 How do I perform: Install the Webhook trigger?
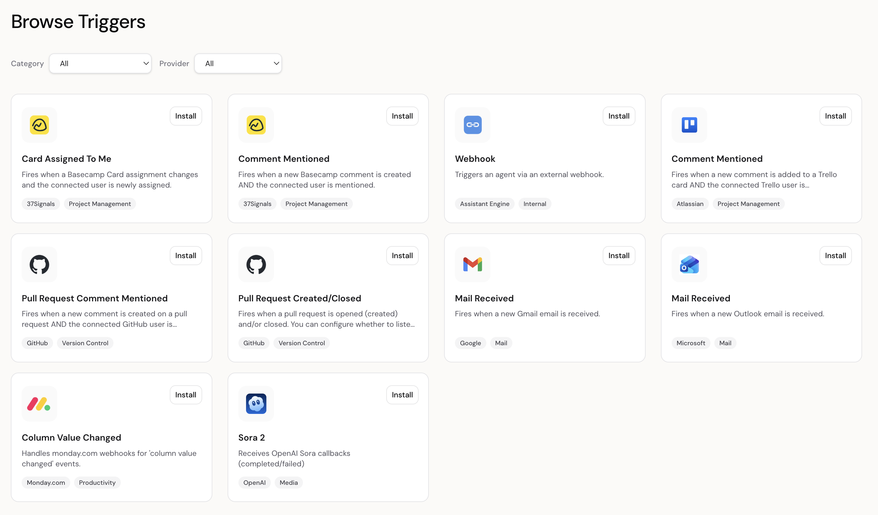(618, 116)
